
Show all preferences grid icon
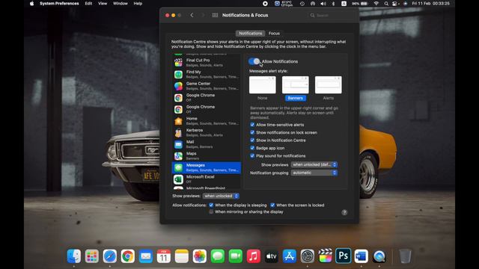[x=215, y=15]
